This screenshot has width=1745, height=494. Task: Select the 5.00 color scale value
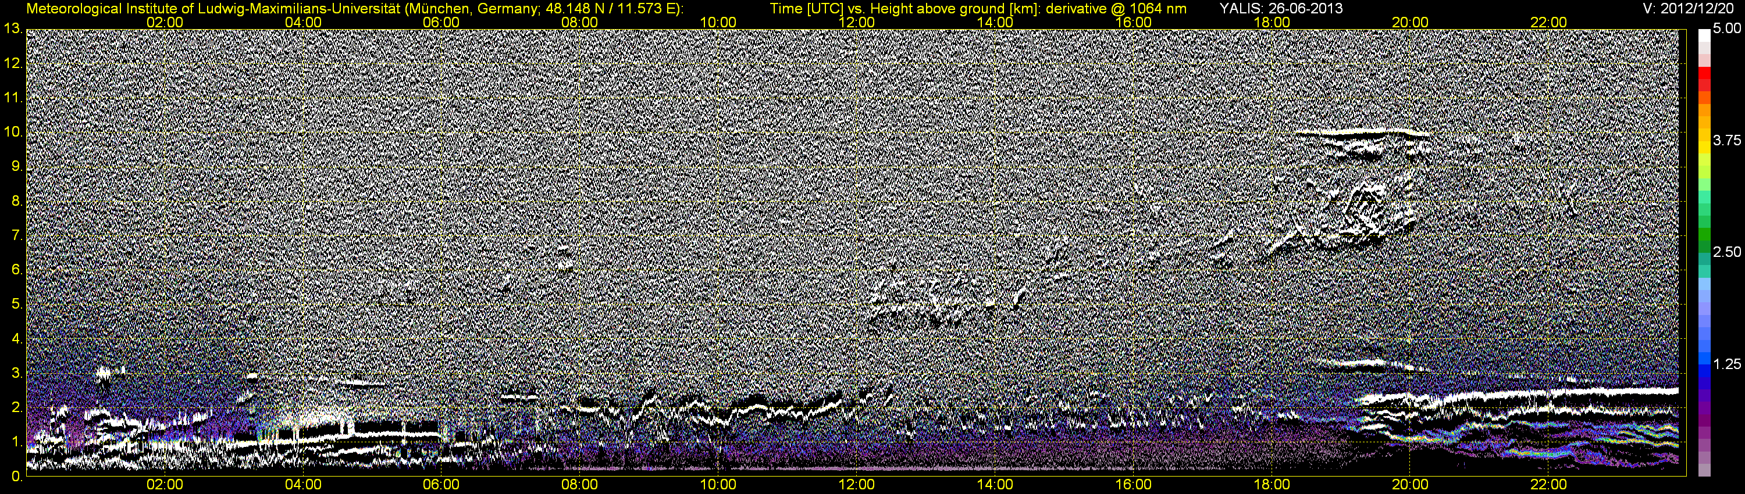click(1727, 29)
